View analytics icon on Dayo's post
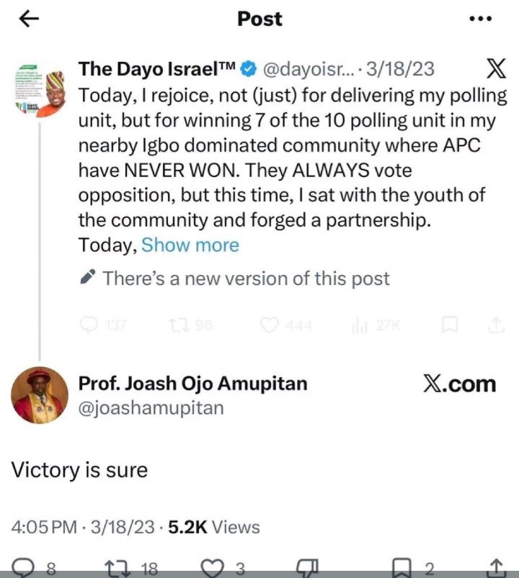Viewport: 519px width, 578px height. point(358,325)
